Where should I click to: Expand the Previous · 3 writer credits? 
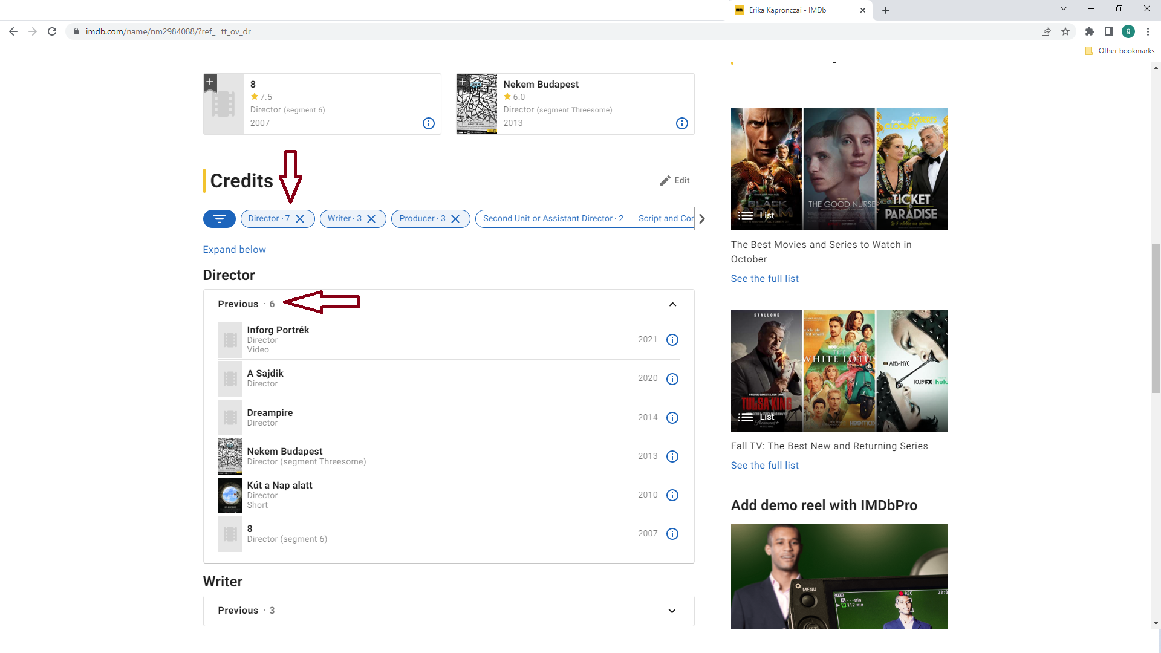coord(672,611)
